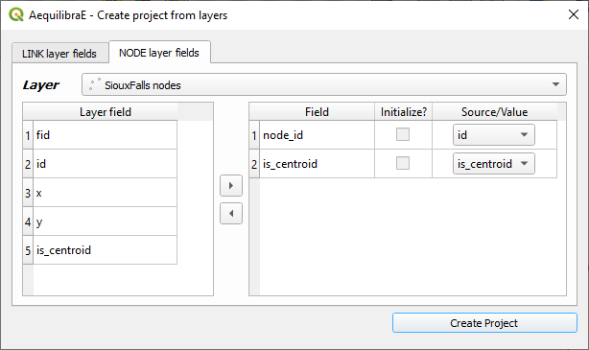589x350 pixels.
Task: Click the Initialize? column header
Action: coord(404,112)
